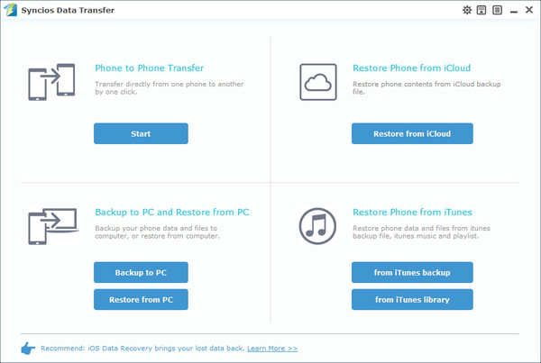Viewport: 541px width, 363px height.
Task: Select from iTunes library
Action: 412,299
